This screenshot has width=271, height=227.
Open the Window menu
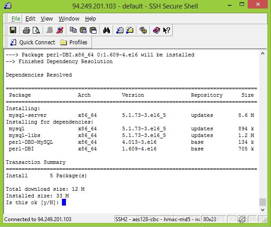pos(69,19)
